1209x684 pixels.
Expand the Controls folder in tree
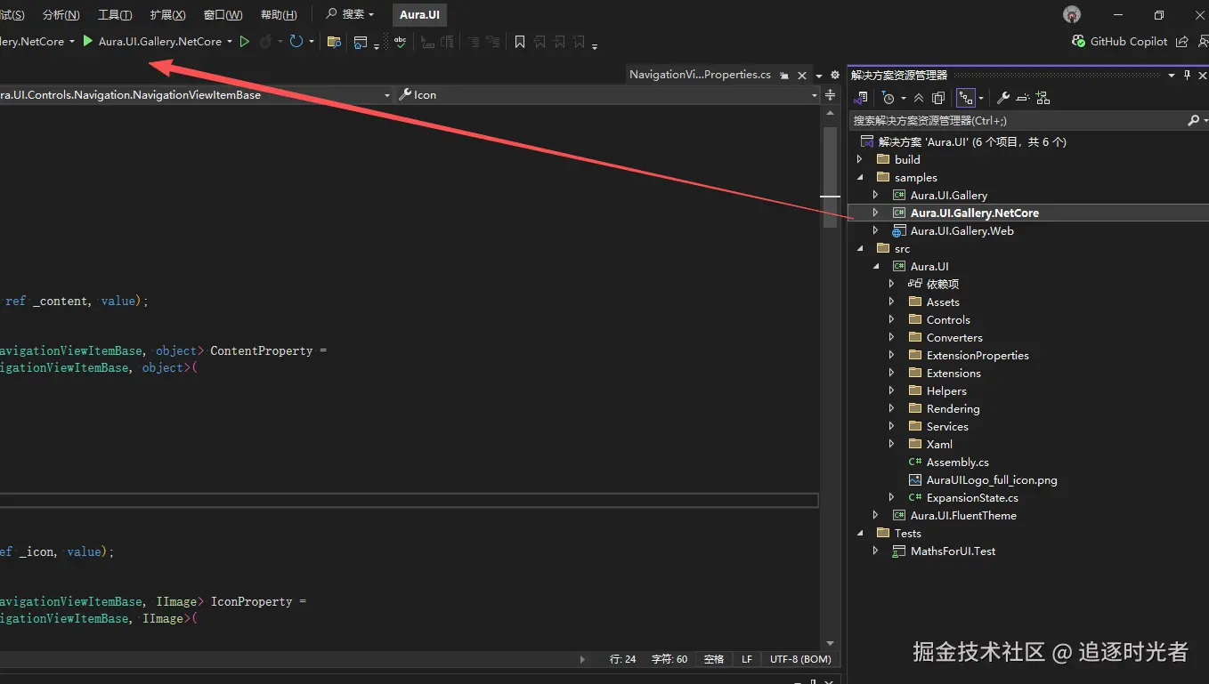(892, 320)
